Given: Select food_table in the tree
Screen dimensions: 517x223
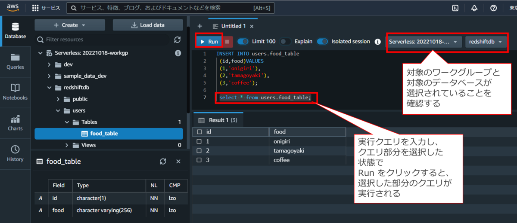Looking at the screenshot, I should pos(109,134).
